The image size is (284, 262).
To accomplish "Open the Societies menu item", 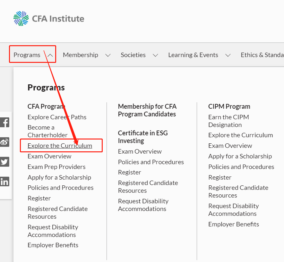I will pos(133,55).
